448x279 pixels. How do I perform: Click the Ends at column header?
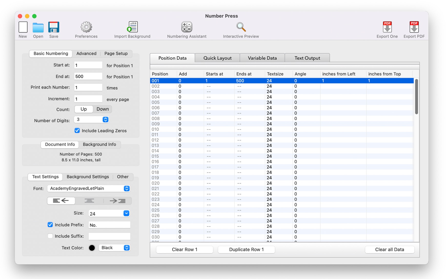[x=250, y=74]
